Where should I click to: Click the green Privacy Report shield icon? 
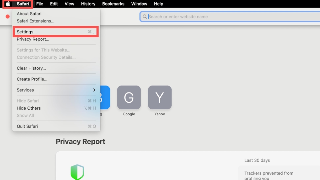77,172
